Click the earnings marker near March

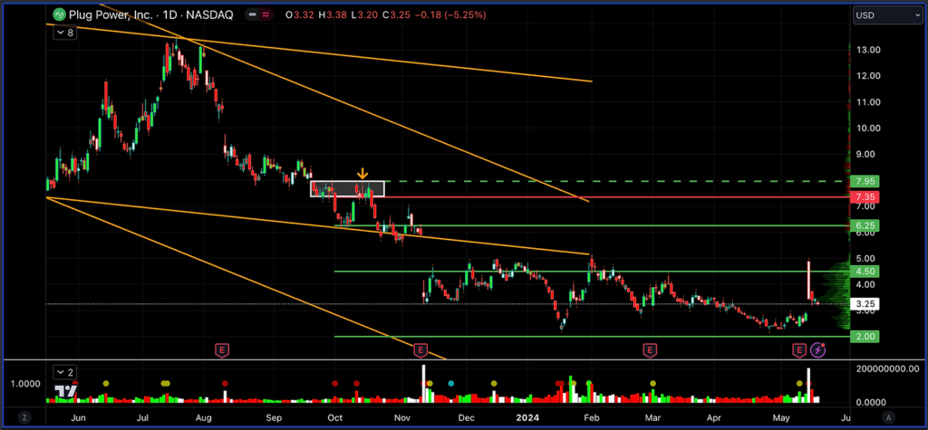[x=649, y=349]
